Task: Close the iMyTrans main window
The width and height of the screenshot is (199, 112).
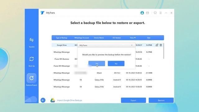Action: [x=171, y=13]
